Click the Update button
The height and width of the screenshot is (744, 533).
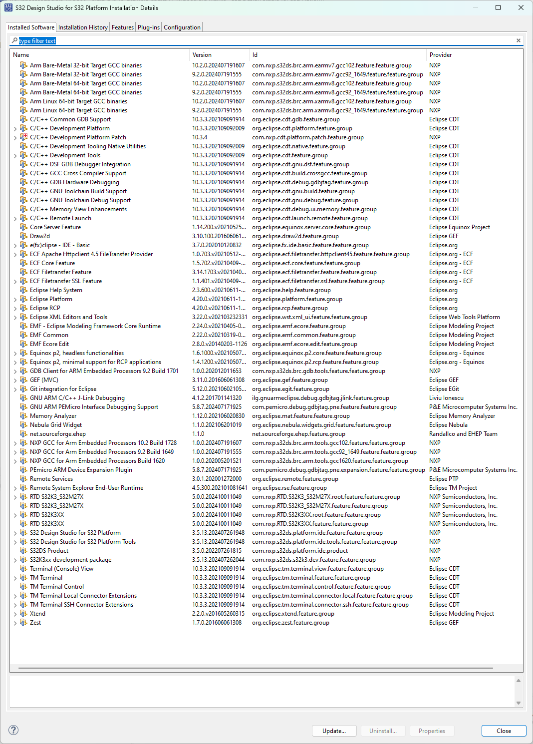click(x=334, y=731)
